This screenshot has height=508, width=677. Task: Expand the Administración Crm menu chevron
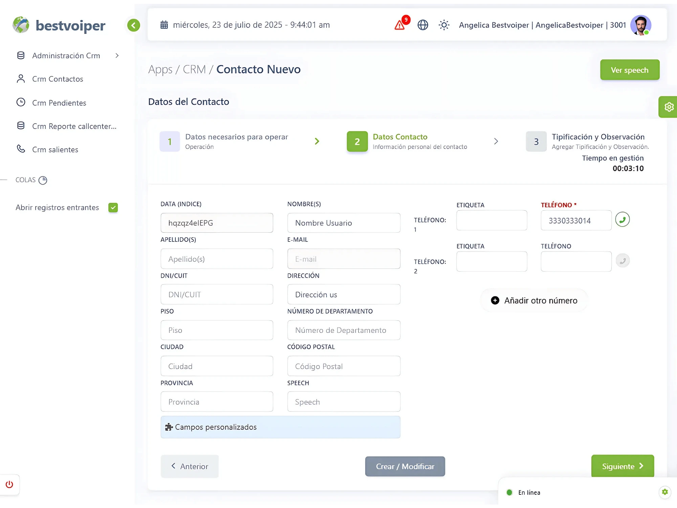point(117,56)
